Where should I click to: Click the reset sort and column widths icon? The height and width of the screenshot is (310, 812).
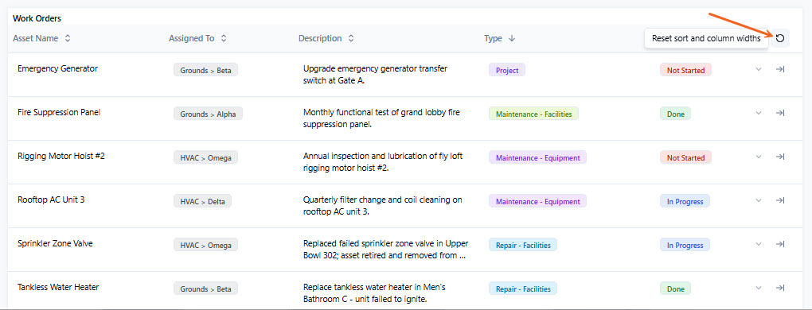[x=780, y=38]
